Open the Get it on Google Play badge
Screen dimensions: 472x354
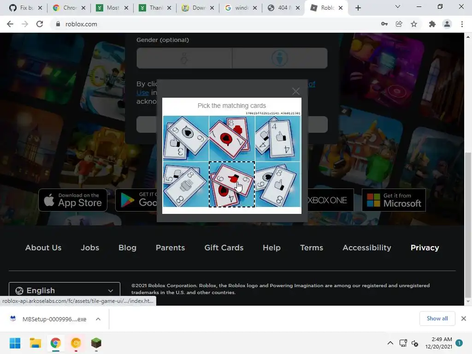pyautogui.click(x=136, y=200)
